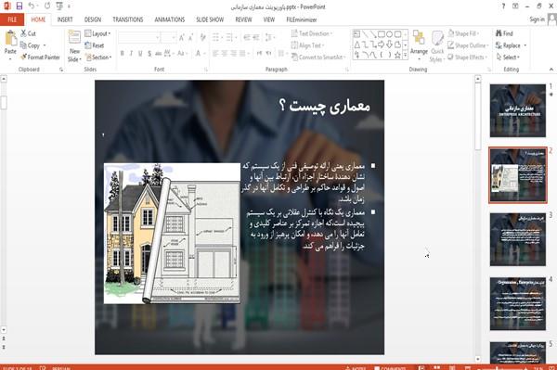Open the Arrange menu
Viewport: 557px width, 370px height.
[419, 45]
